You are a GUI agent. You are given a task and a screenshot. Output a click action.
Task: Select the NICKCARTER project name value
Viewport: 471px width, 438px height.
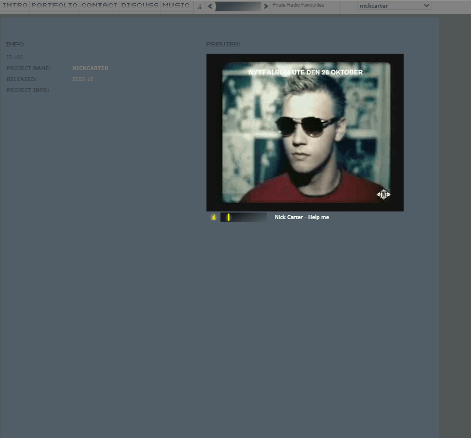coord(90,68)
